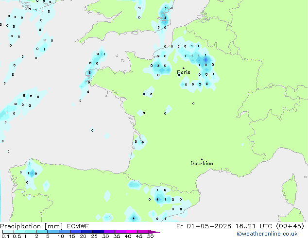Pick the lightest cyan 0.1–0.5 legend swatch
The image size is (308, 238).
pyautogui.click(x=8, y=232)
